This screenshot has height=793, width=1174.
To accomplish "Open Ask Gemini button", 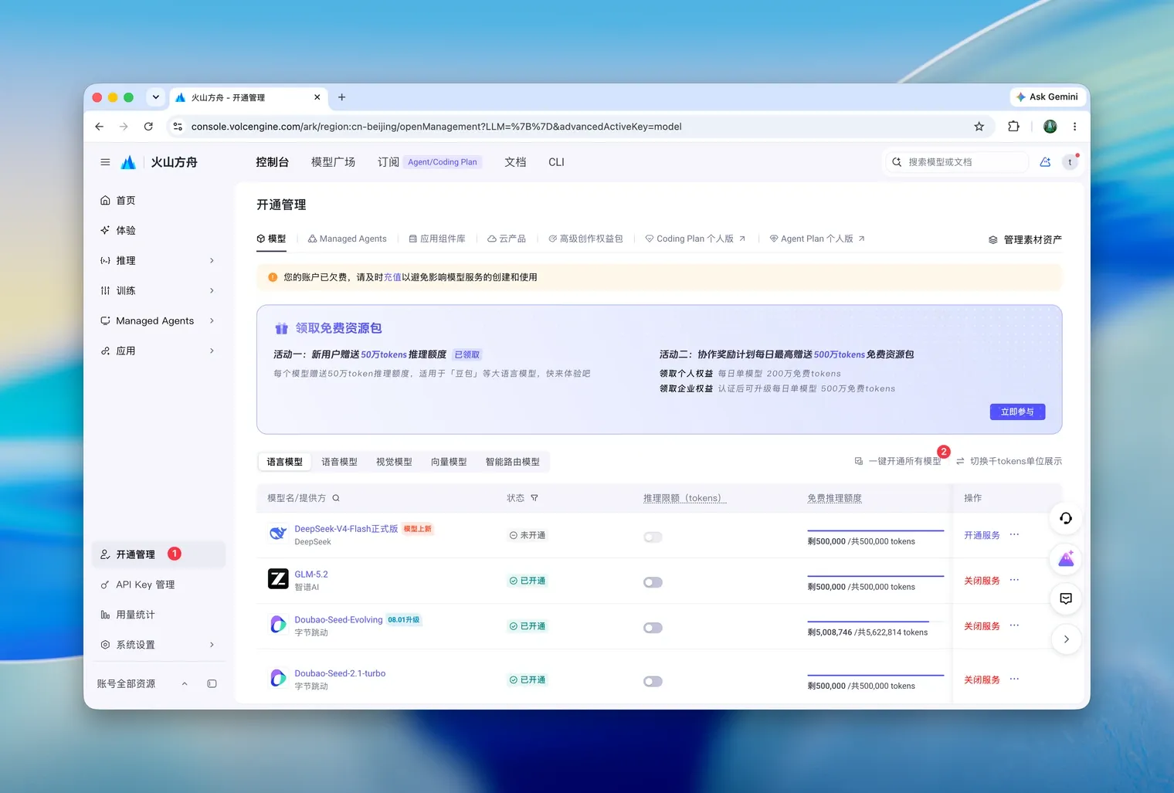I will [1047, 97].
